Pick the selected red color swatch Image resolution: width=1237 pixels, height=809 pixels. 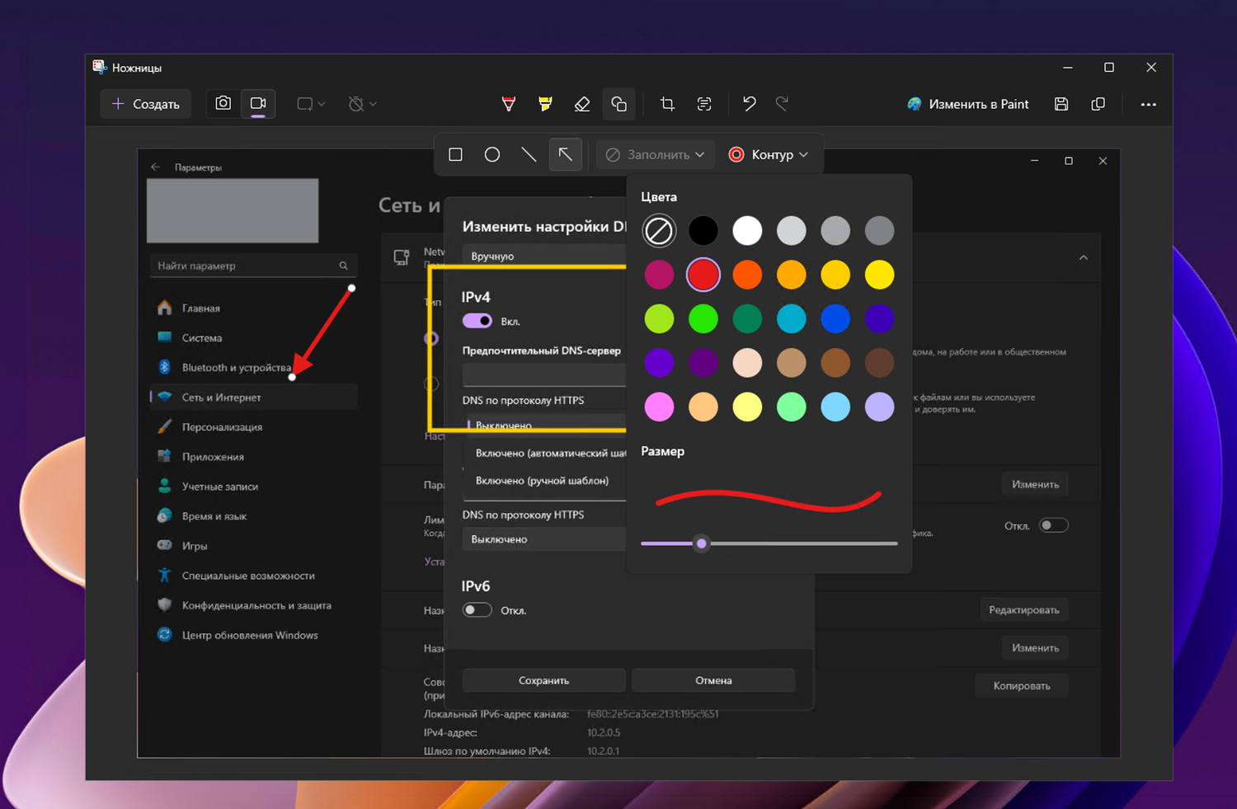[x=703, y=275]
